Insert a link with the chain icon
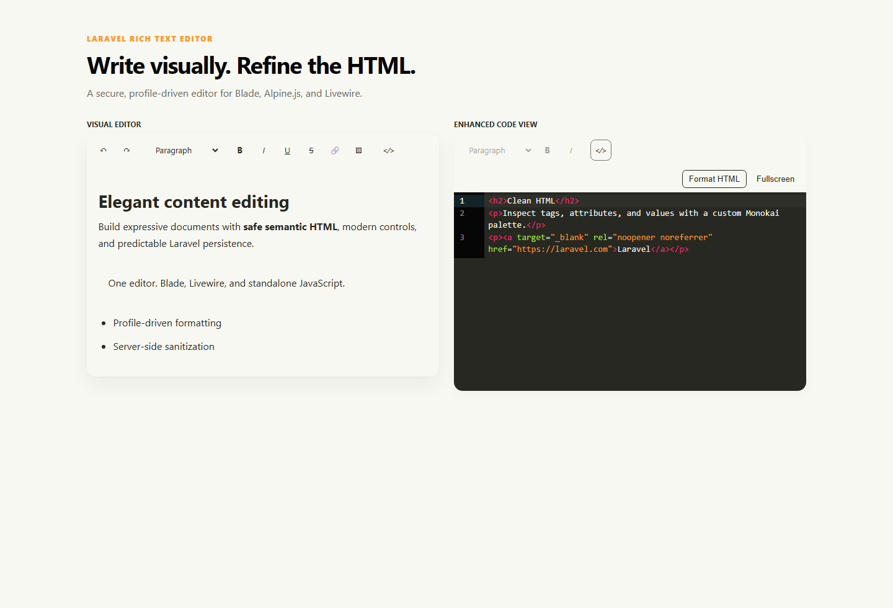This screenshot has height=608, width=893. [335, 150]
